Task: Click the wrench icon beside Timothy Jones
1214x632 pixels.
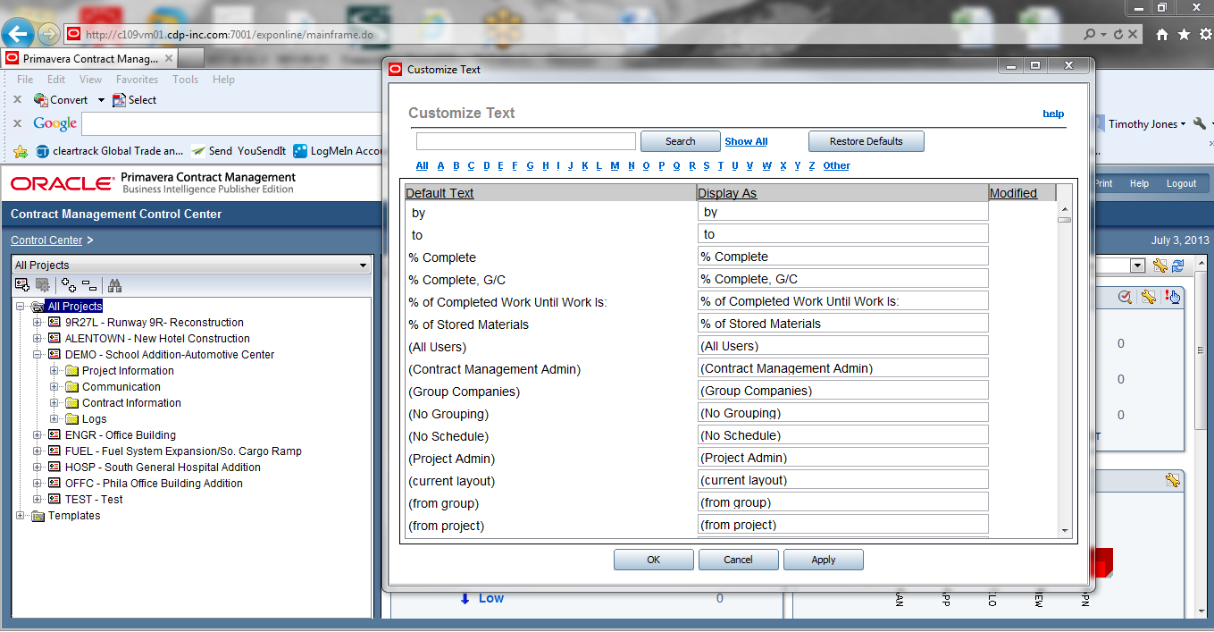Action: [1200, 123]
